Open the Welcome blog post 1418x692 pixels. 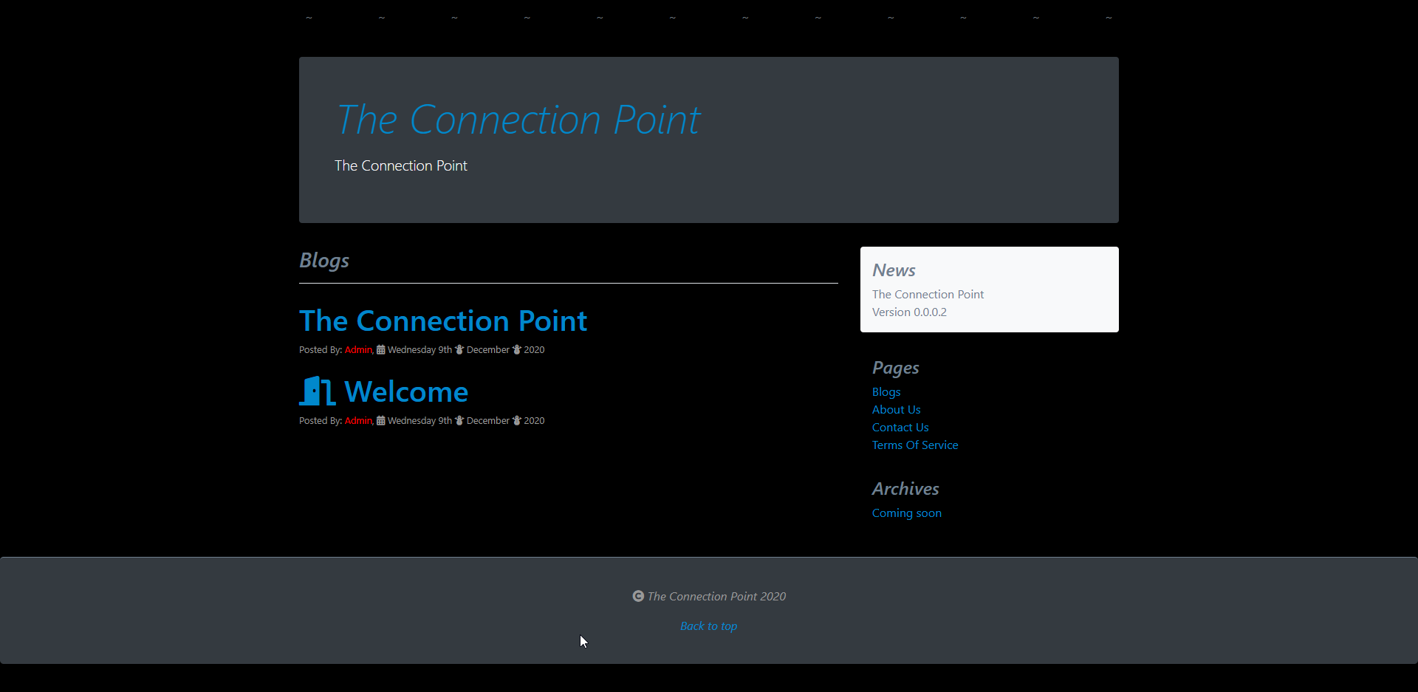tap(406, 391)
